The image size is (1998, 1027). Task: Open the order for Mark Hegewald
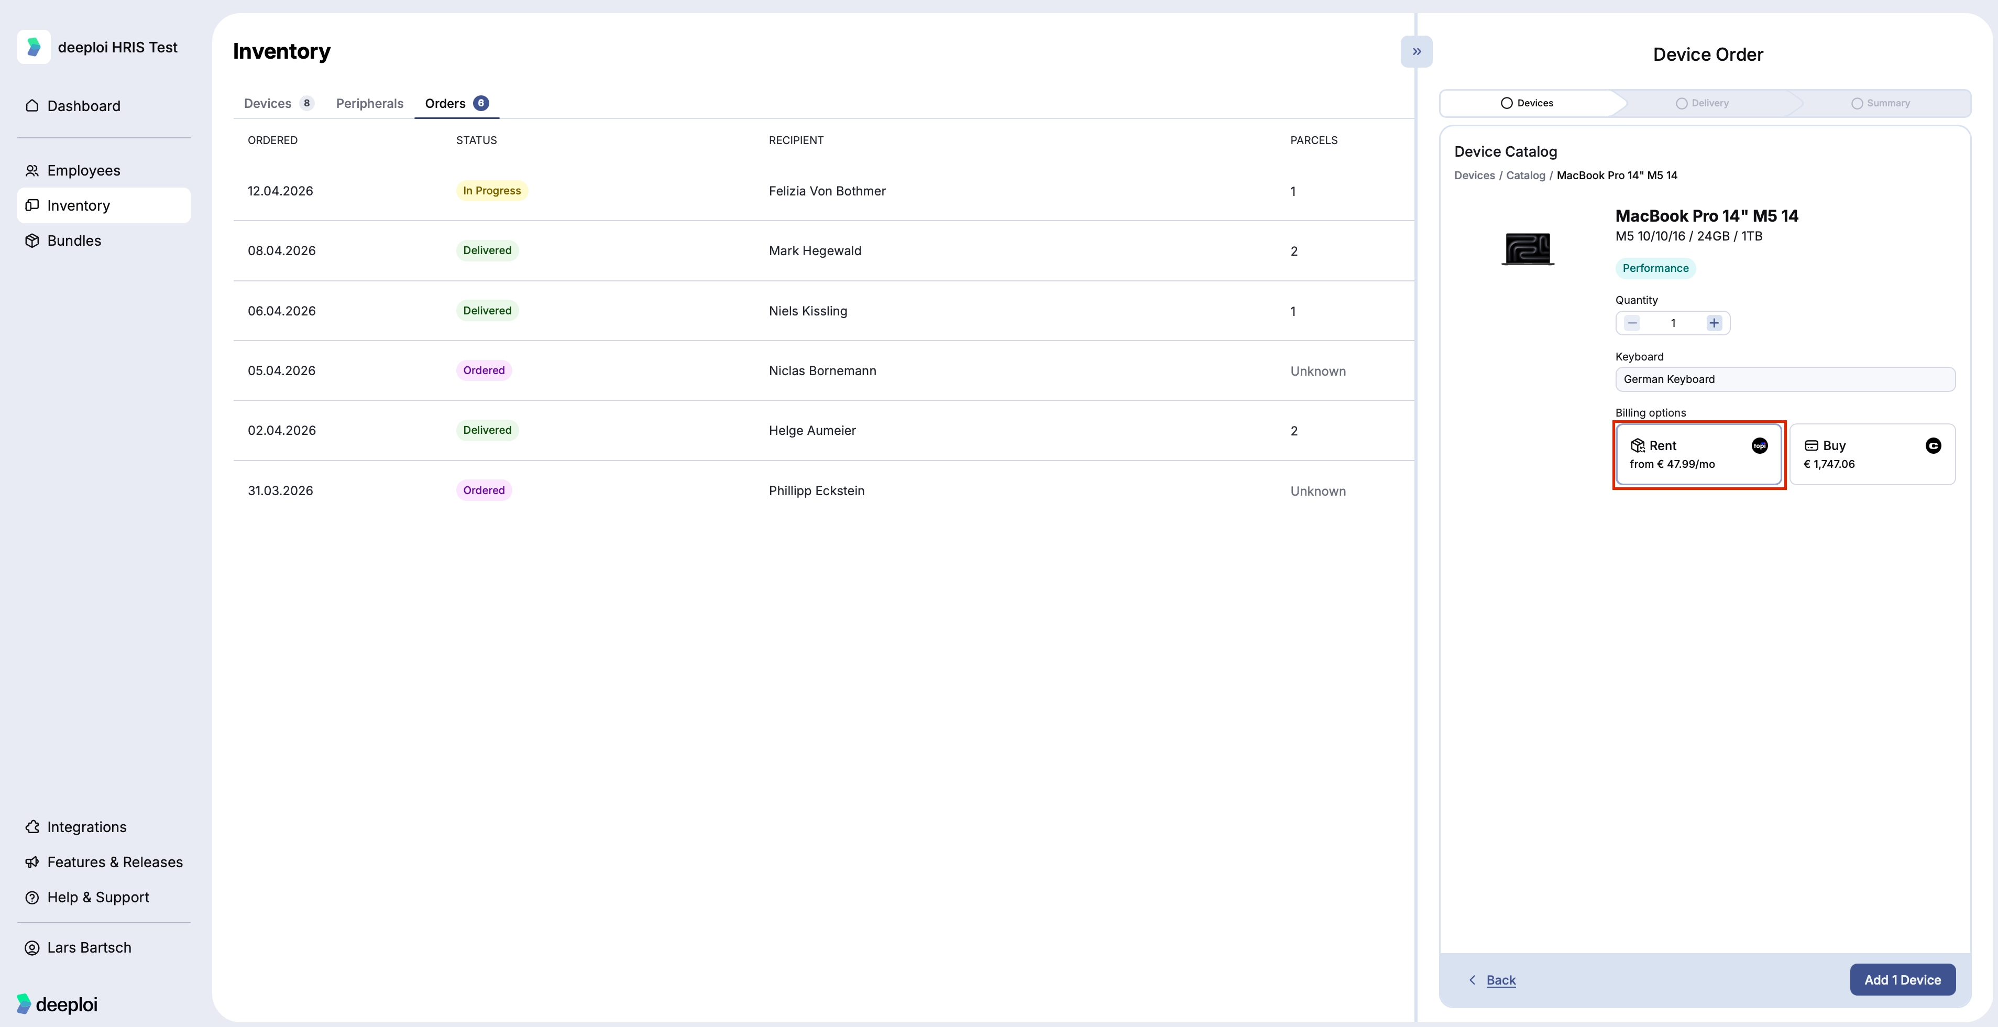pos(824,250)
